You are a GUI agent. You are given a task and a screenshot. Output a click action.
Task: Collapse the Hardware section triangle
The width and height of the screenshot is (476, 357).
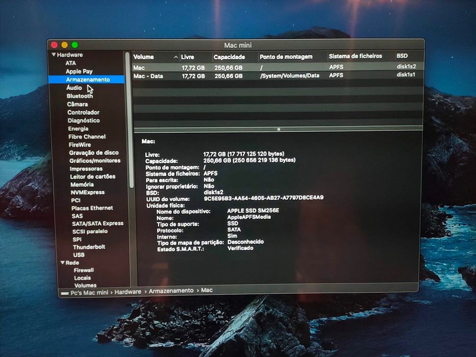pos(54,55)
